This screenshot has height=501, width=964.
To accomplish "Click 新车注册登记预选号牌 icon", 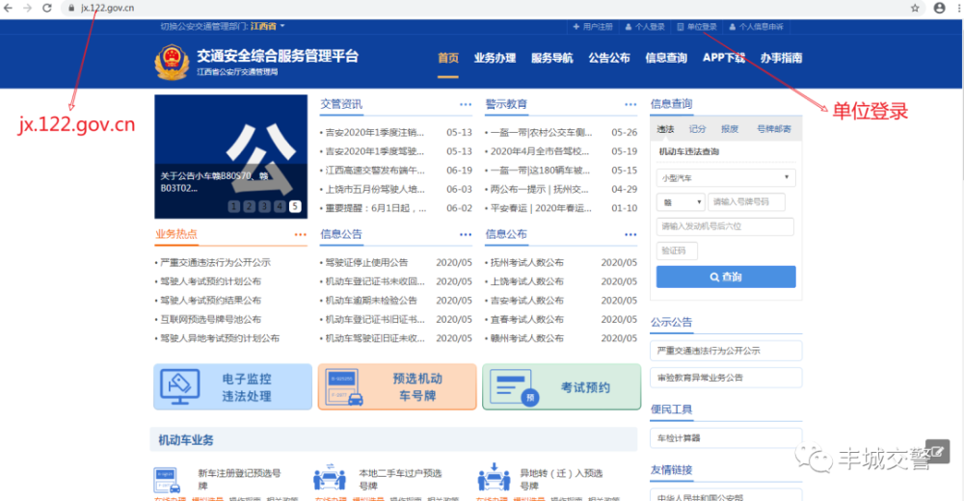I will point(167,480).
